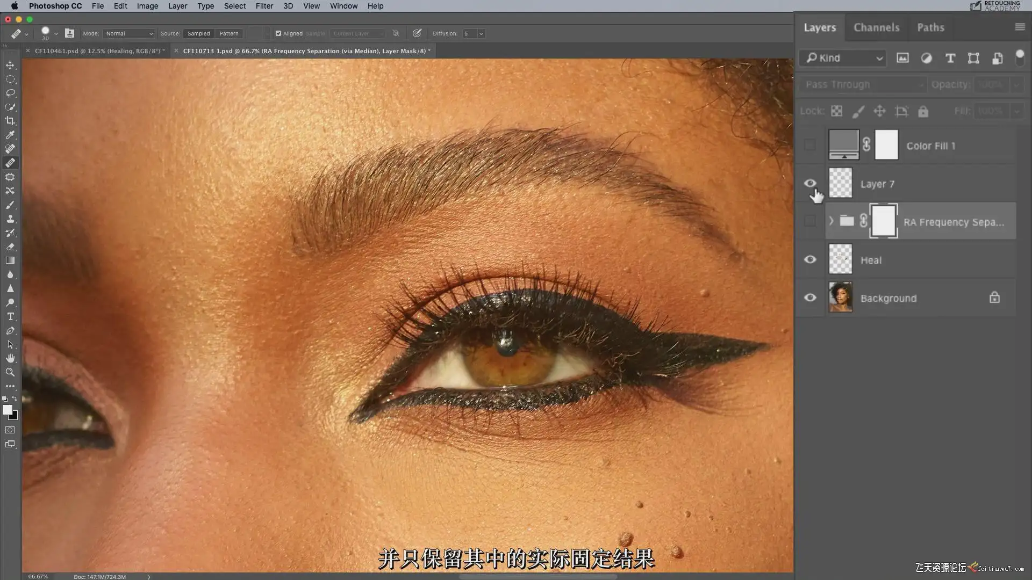The height and width of the screenshot is (580, 1032).
Task: Show the Color Fill 1 layer
Action: [810, 145]
